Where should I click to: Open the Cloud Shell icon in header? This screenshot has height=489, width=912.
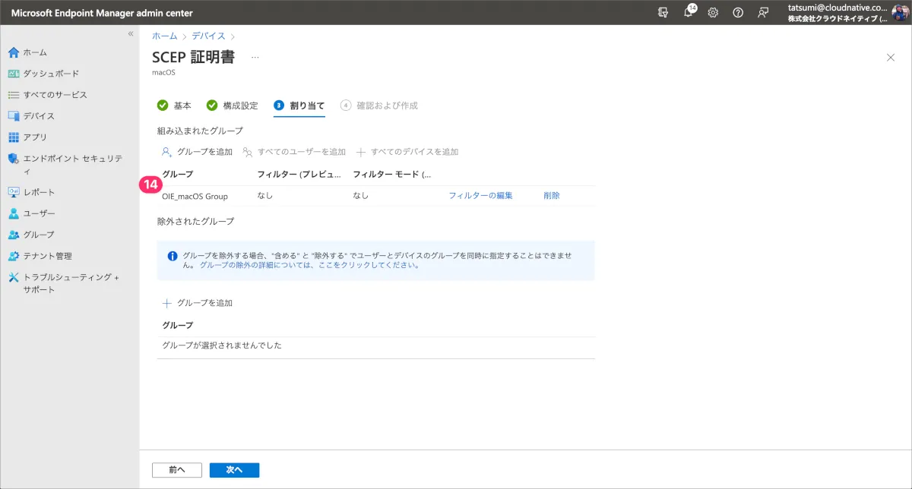pyautogui.click(x=663, y=13)
